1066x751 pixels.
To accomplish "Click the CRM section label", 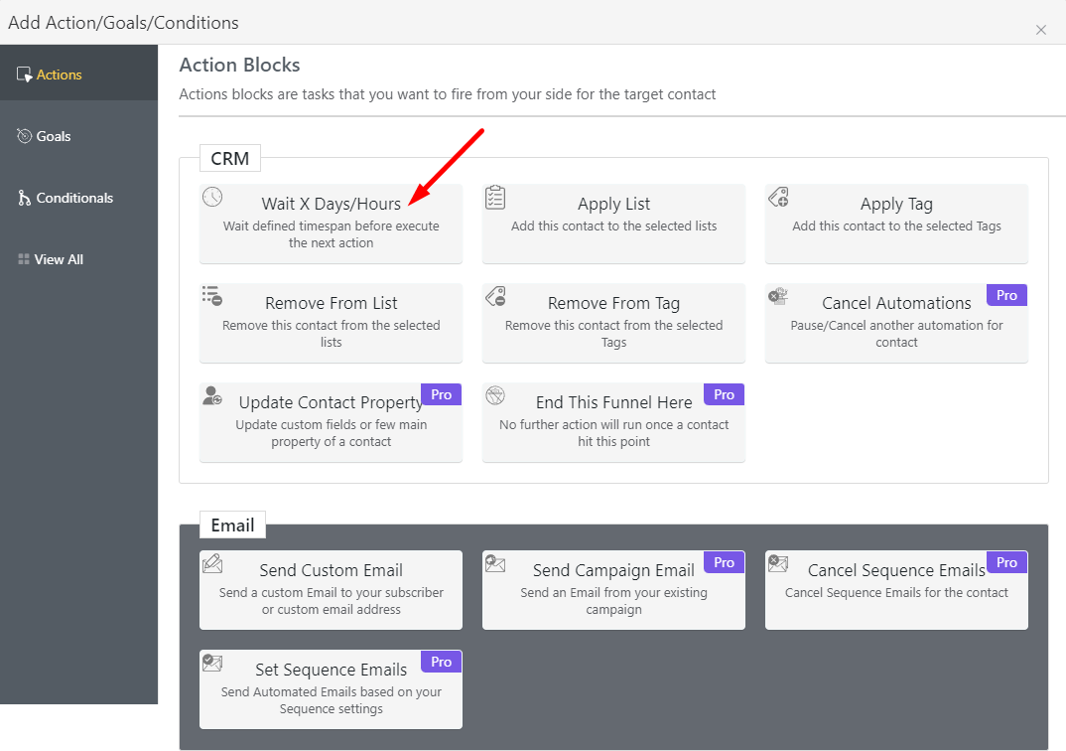I will [230, 159].
